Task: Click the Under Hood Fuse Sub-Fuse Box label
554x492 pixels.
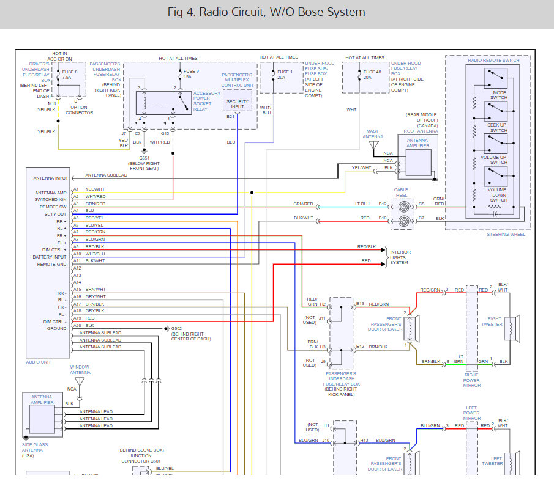Action: click(320, 68)
